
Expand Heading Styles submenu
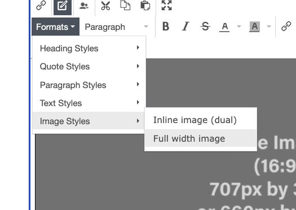pos(89,49)
